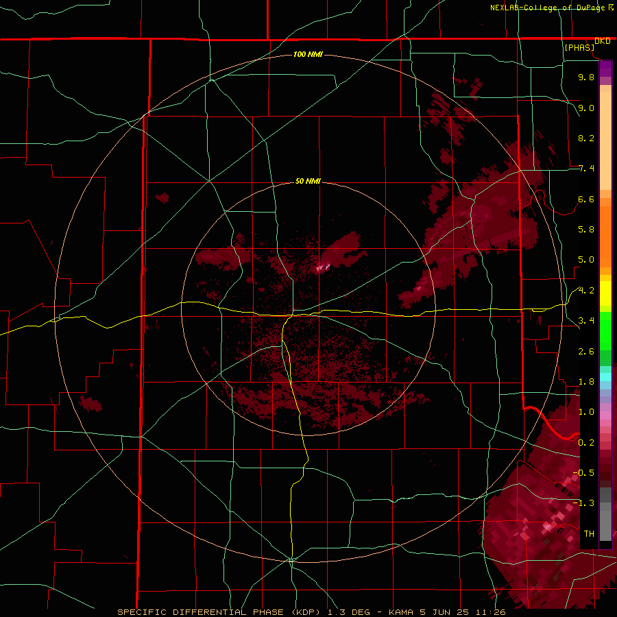617x617 pixels.
Task: Click the cyan segment of the legend
Action: tap(605, 377)
